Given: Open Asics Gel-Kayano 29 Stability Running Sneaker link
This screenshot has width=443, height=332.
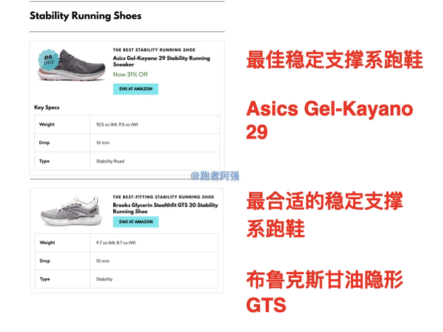Looking at the screenshot, I should click(161, 61).
